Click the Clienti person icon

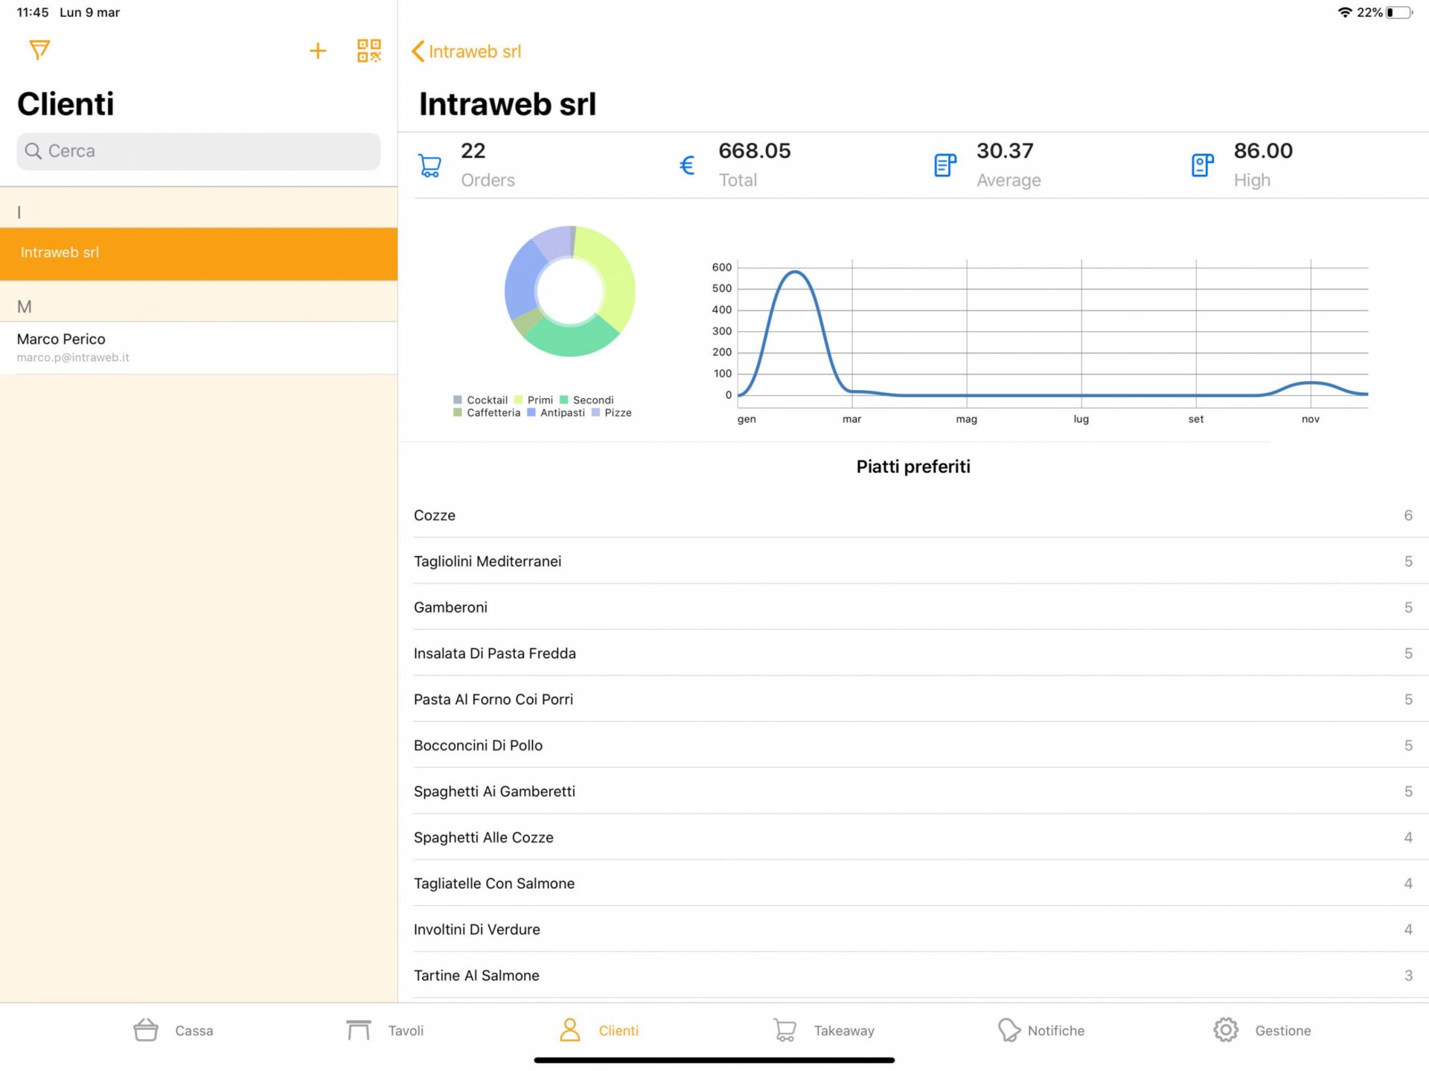(x=570, y=1030)
